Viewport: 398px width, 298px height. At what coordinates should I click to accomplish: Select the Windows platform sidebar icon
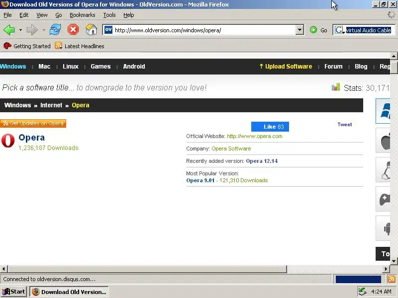(384, 111)
